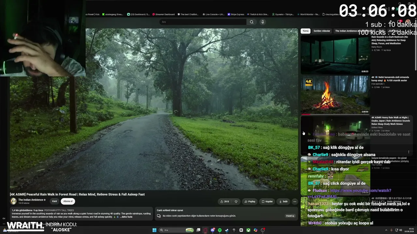Open the 'Nehir kenarında sisli ormanda' video title
417x234 pixels.
[x=390, y=79]
